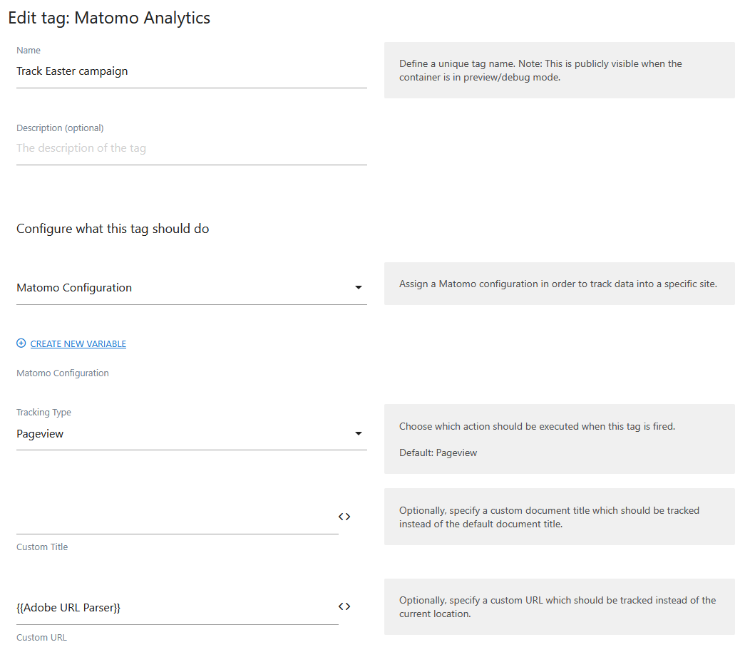Click the Custom URL label
Screen dimensions: 745x657
point(41,637)
